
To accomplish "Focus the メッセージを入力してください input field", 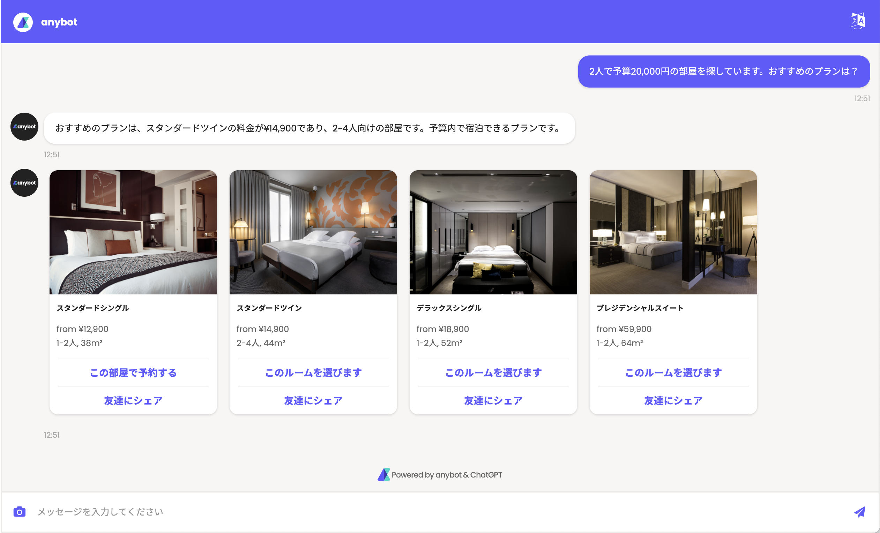I will [439, 512].
